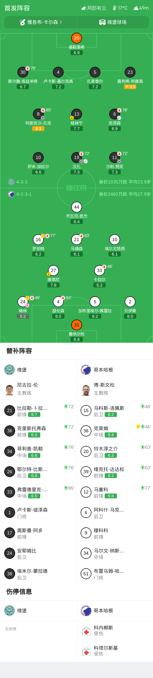Tap the 4-3-3 formation team badge

[x=11, y=182]
